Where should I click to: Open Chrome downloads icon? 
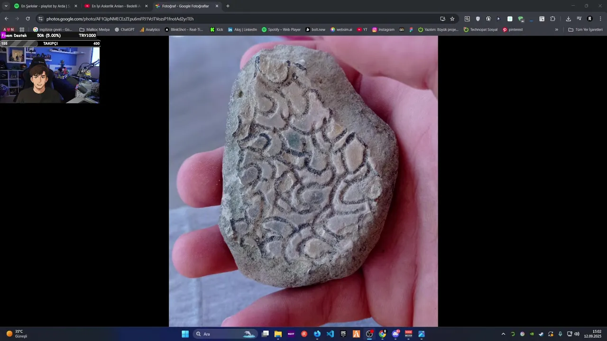[568, 19]
